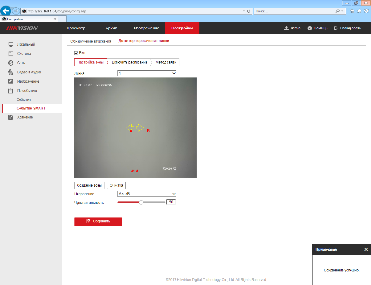Select the Настройка зоны step tab
Viewport: 371px width, 285px height.
[x=90, y=62]
